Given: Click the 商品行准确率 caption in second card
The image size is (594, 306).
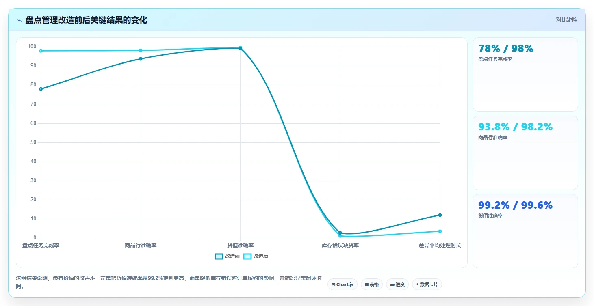Looking at the screenshot, I should (493, 138).
